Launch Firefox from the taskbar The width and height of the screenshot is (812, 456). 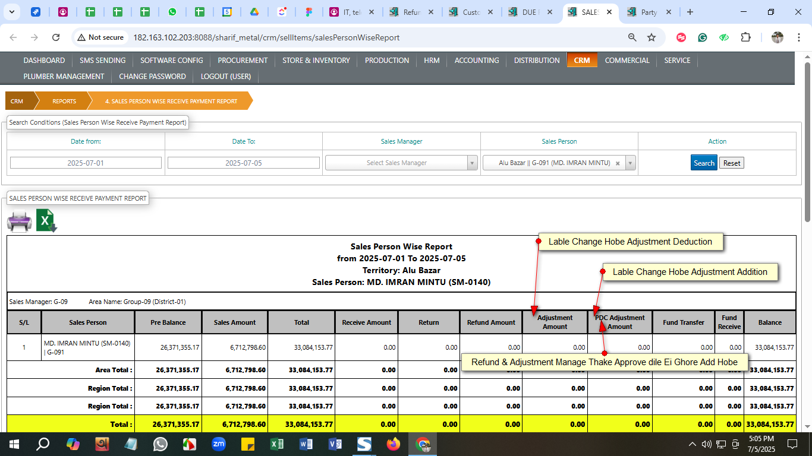394,444
